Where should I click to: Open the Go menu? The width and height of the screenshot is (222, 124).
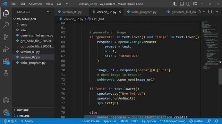pyautogui.click(x=59, y=4)
